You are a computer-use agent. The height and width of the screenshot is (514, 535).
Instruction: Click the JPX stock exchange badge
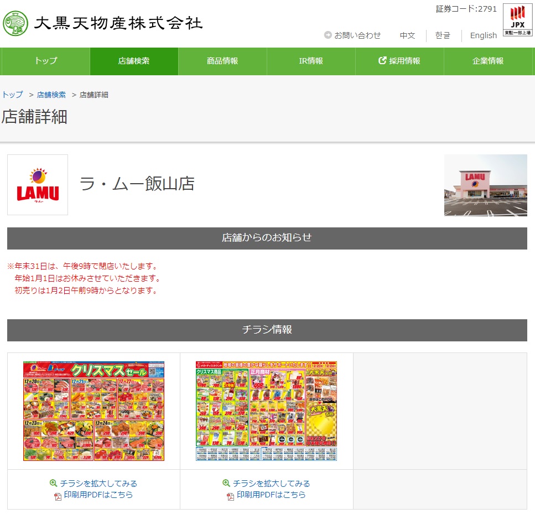(518, 19)
